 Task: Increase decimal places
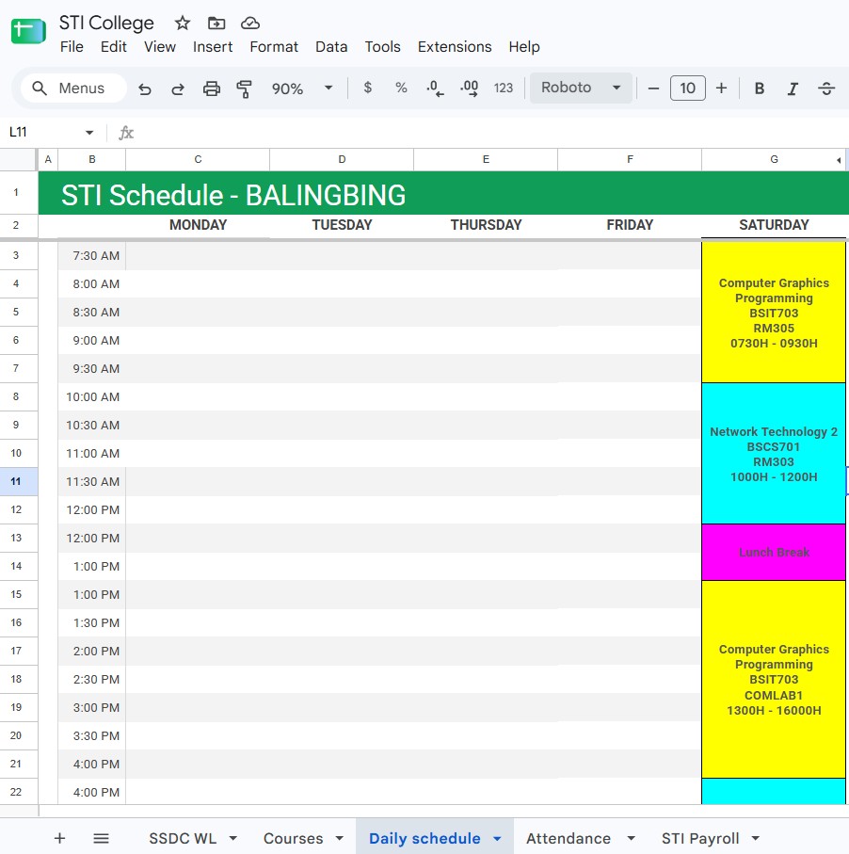(x=469, y=89)
